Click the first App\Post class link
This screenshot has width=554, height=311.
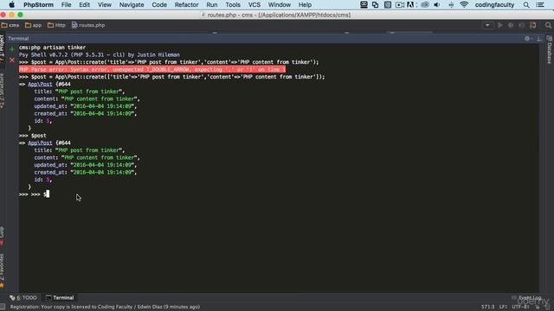click(40, 84)
